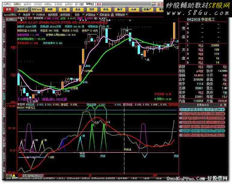
Task: Click the sixth teal stock pool status bar
Action: coord(202,131)
